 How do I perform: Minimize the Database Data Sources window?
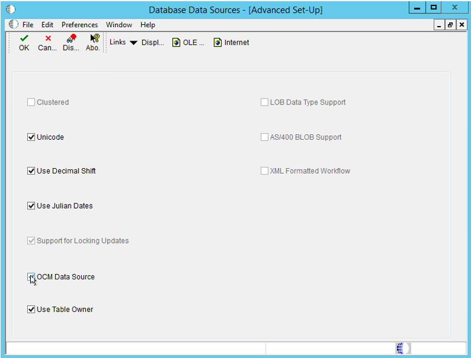(417, 7)
